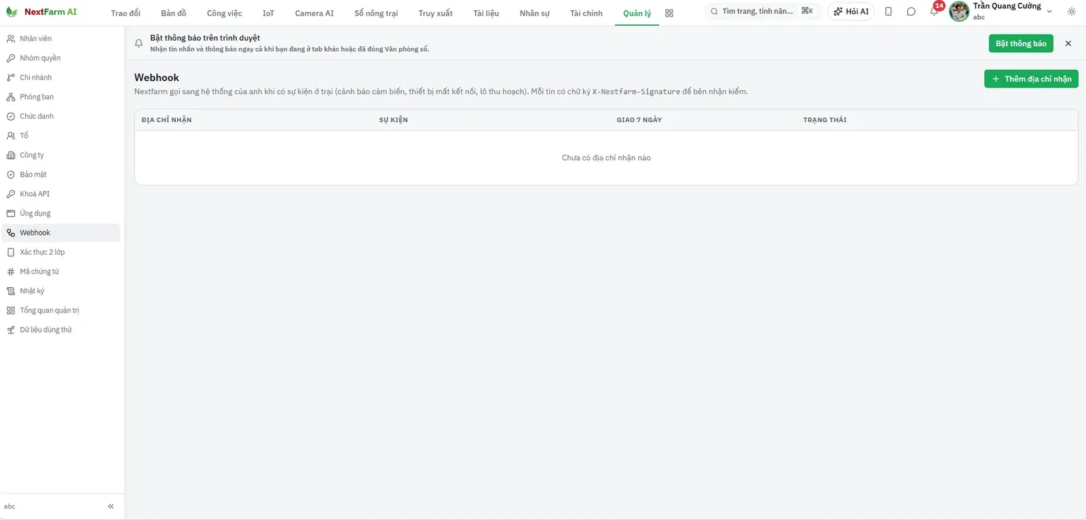Select the IoT tab
Viewport: 1086px width, 520px height.
coord(268,13)
